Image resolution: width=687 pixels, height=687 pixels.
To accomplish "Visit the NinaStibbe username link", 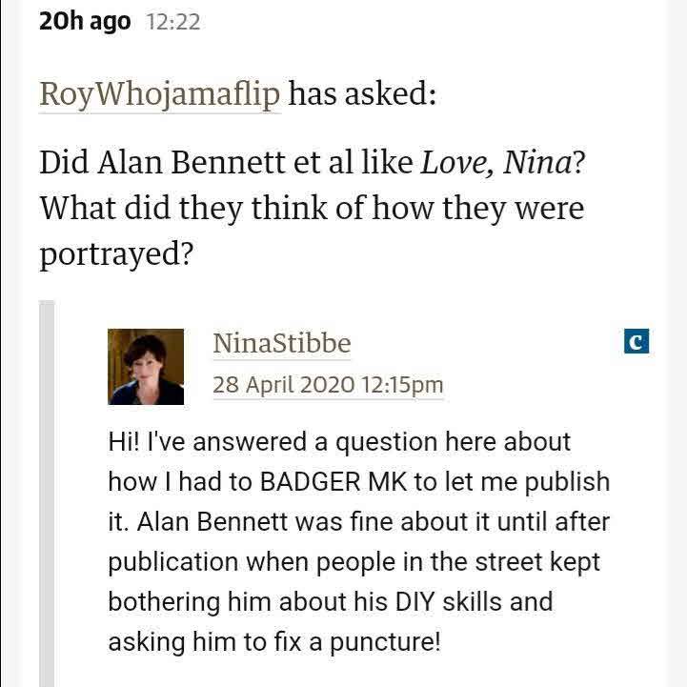I will [282, 343].
